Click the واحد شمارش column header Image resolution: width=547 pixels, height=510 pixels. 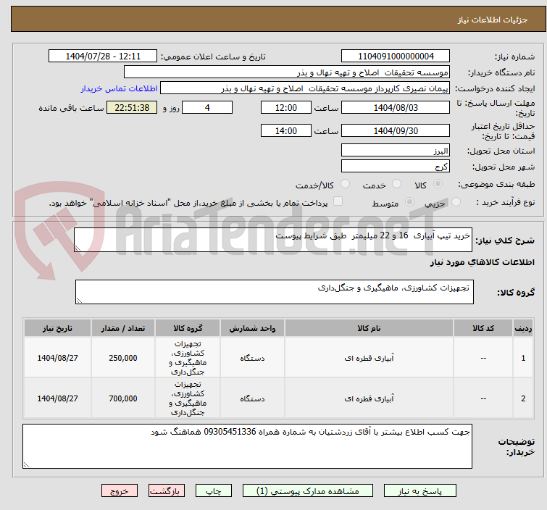(252, 328)
